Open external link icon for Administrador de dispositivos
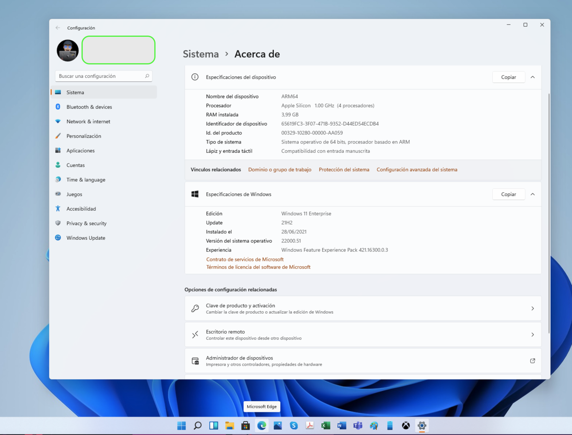The image size is (572, 435). 533,361
